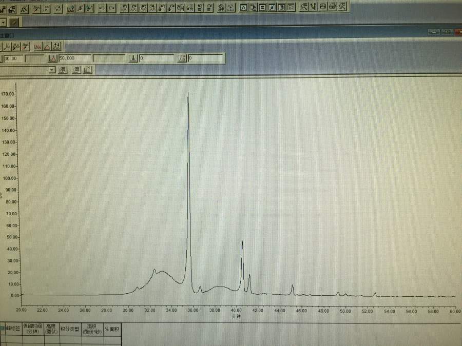Click the red chromatogram overlay icon
462x346 pixels.
tap(37, 47)
